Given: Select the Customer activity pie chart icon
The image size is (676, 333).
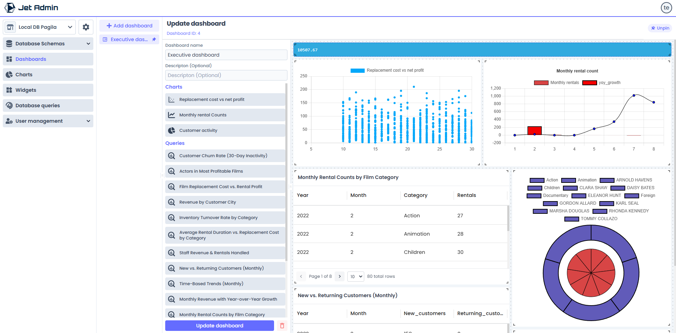Looking at the screenshot, I should (x=172, y=130).
